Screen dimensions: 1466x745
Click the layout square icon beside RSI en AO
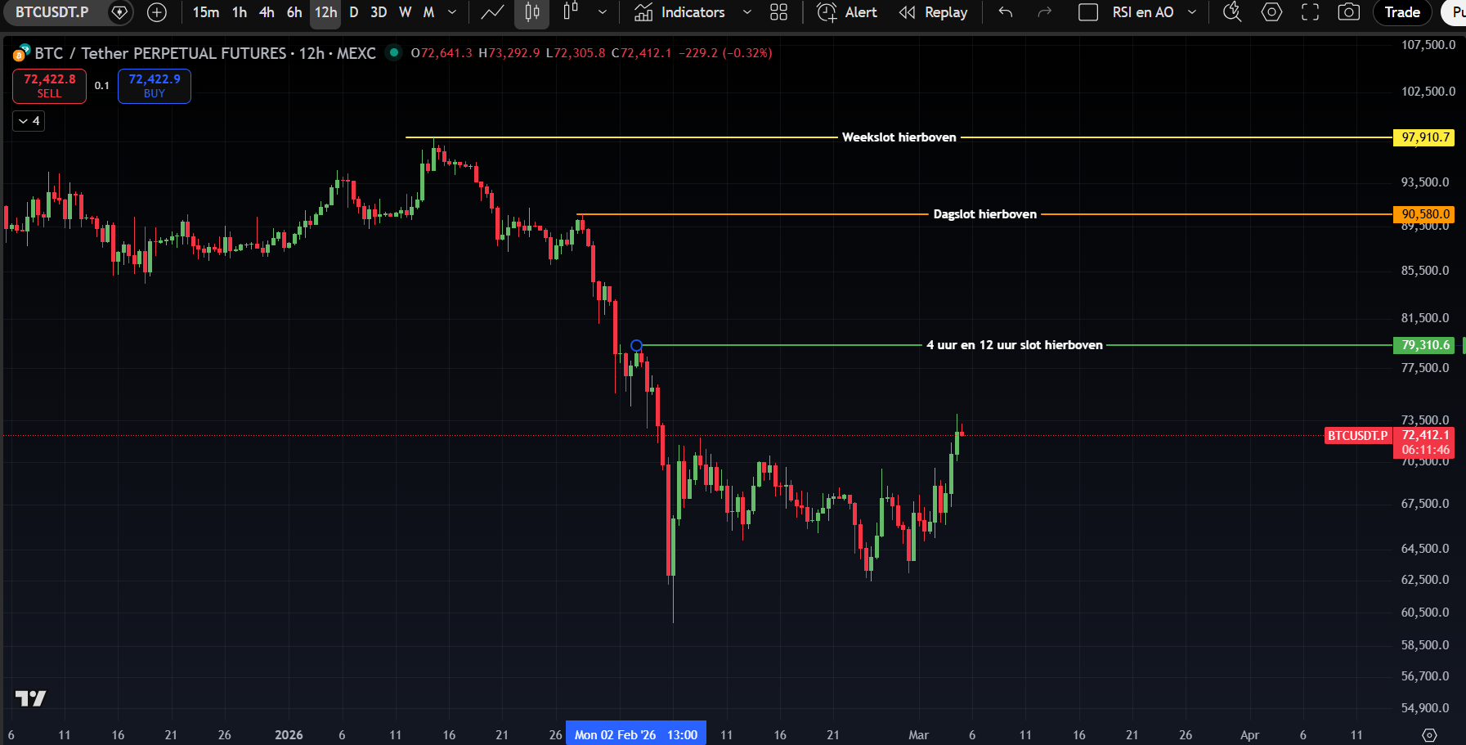pos(1088,12)
